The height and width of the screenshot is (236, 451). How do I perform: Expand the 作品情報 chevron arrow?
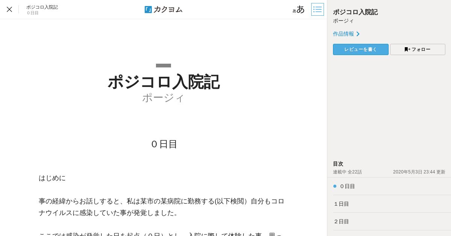358,34
